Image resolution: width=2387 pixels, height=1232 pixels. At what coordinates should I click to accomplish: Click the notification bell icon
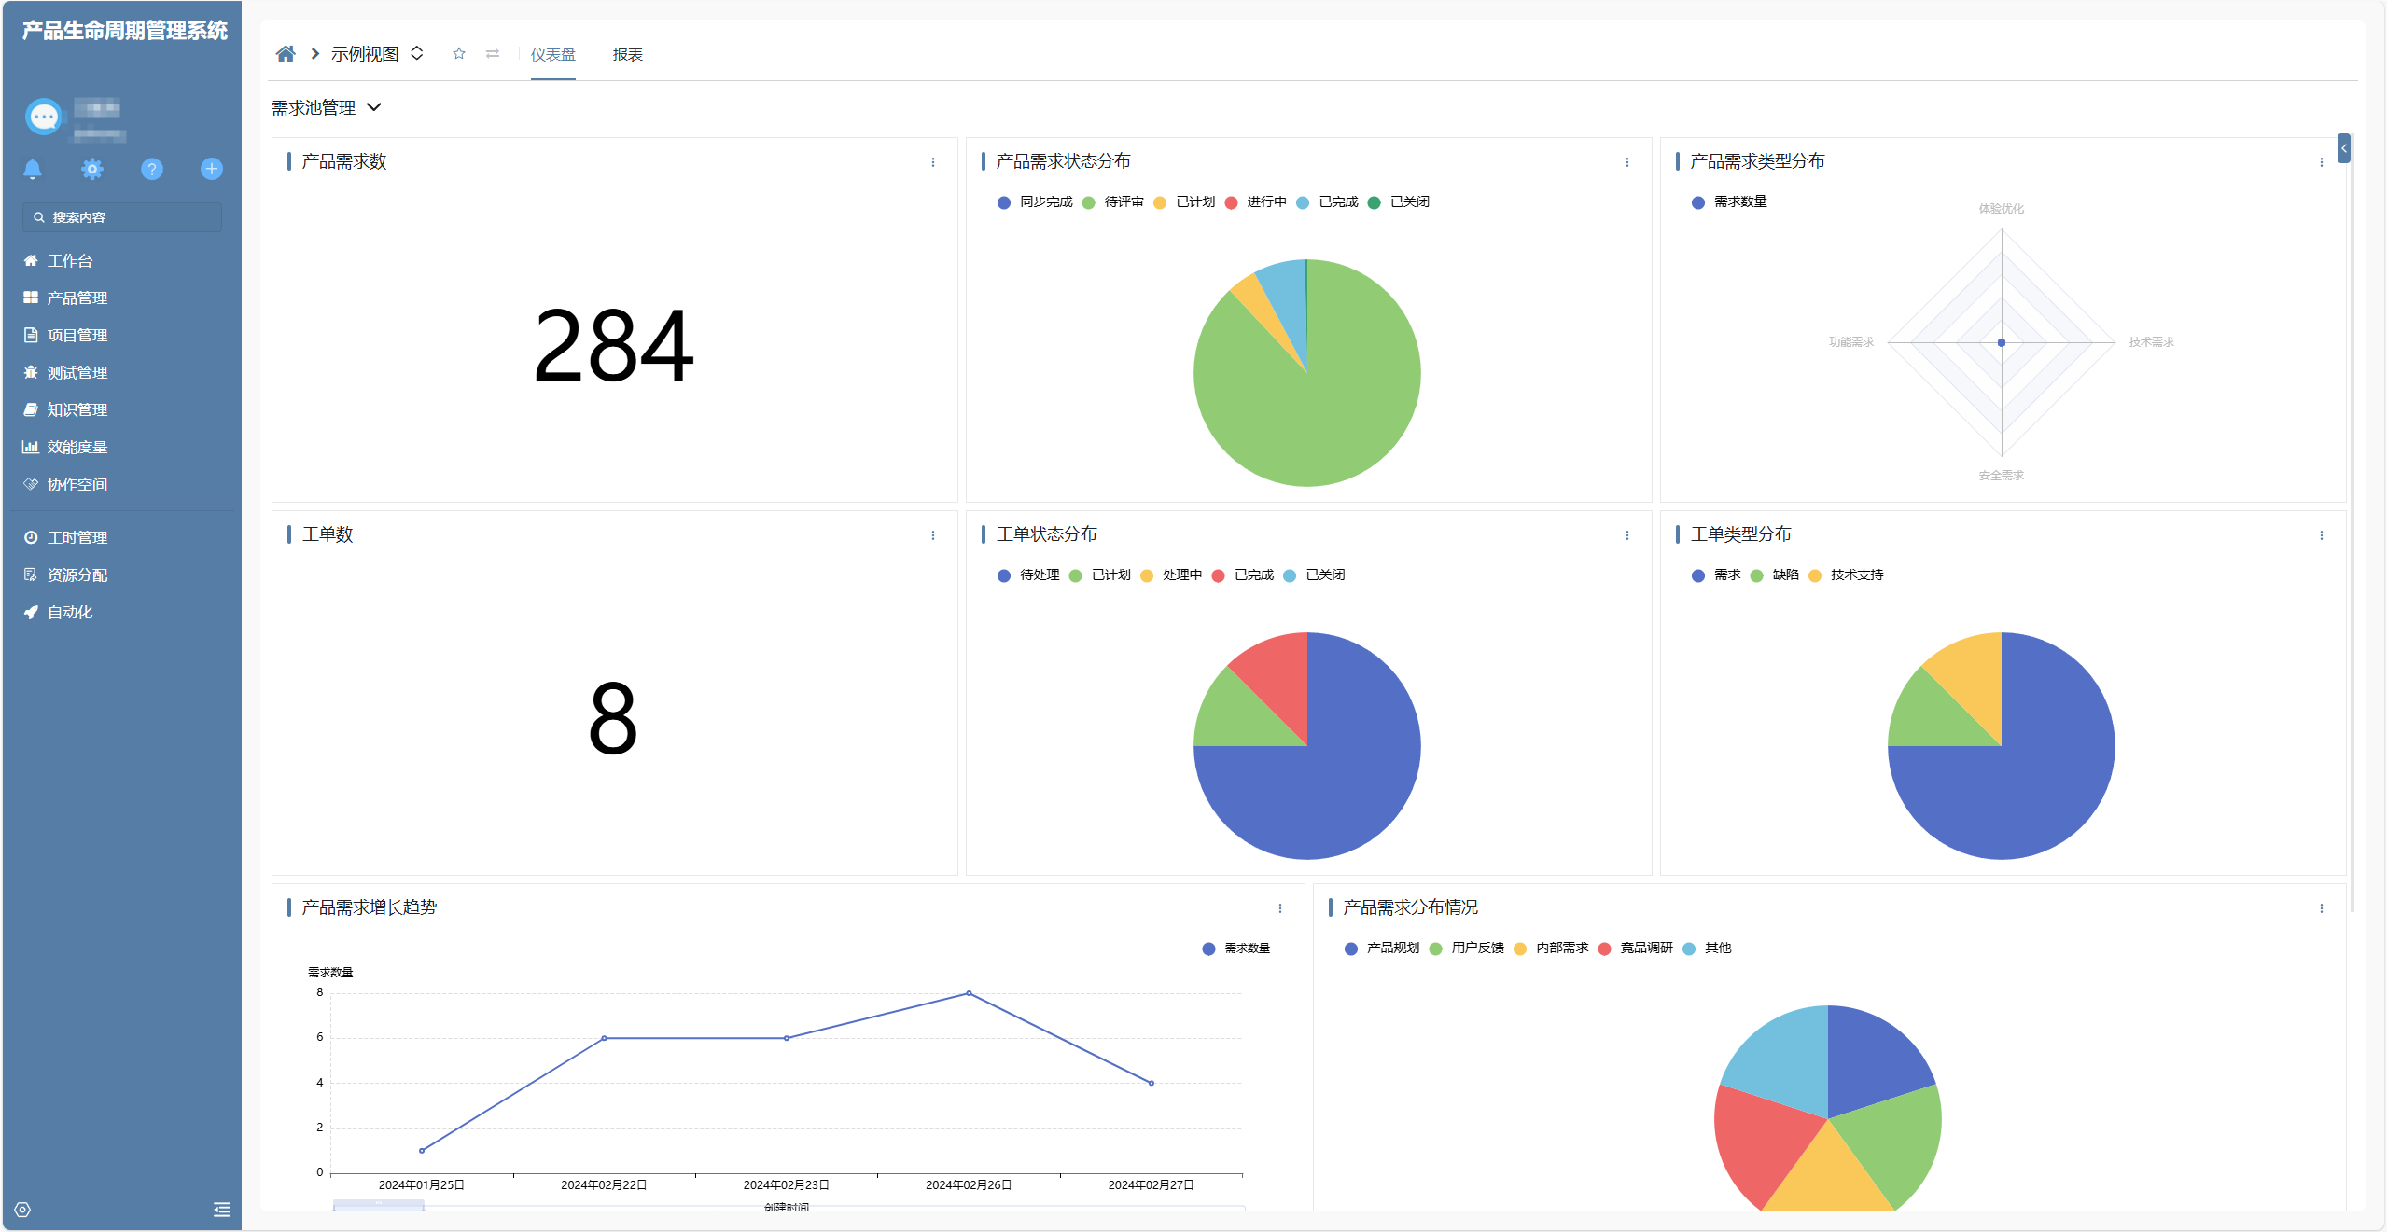pyautogui.click(x=33, y=169)
